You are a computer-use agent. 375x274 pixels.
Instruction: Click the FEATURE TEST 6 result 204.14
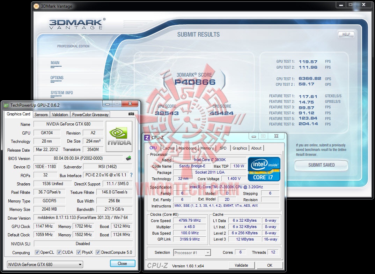point(308,124)
